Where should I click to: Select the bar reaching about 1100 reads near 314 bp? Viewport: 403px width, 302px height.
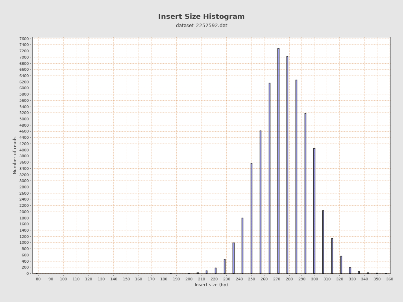pyautogui.click(x=332, y=256)
